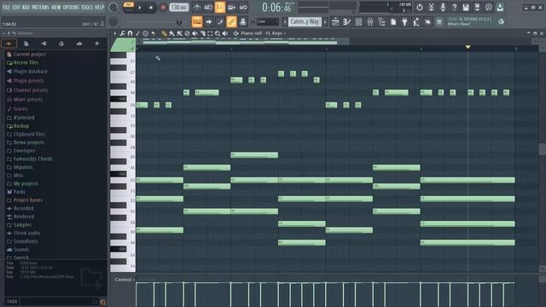Open the Browser view toolbar icon
The height and width of the screenshot is (307, 546).
click(381, 22)
